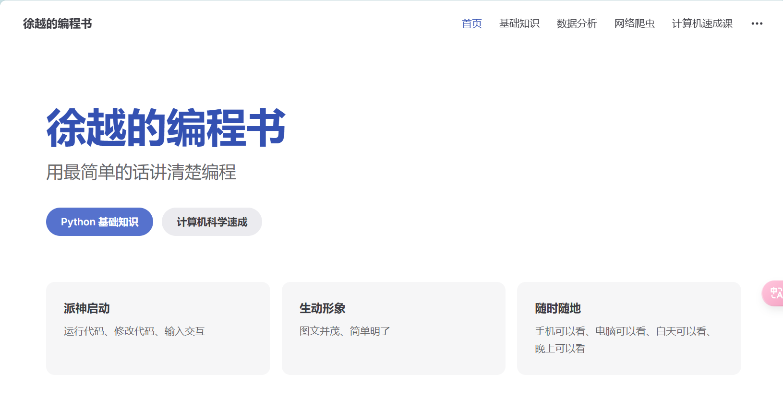This screenshot has width=783, height=397.
Task: Select the 派神启动 feature card heading
Action: 87,308
